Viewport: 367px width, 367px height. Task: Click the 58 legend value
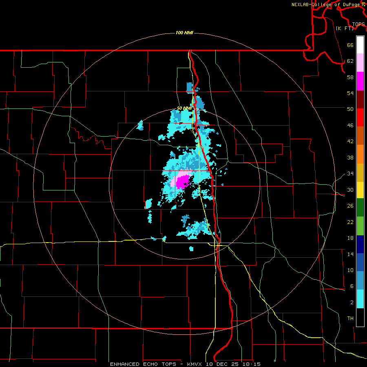click(x=350, y=77)
